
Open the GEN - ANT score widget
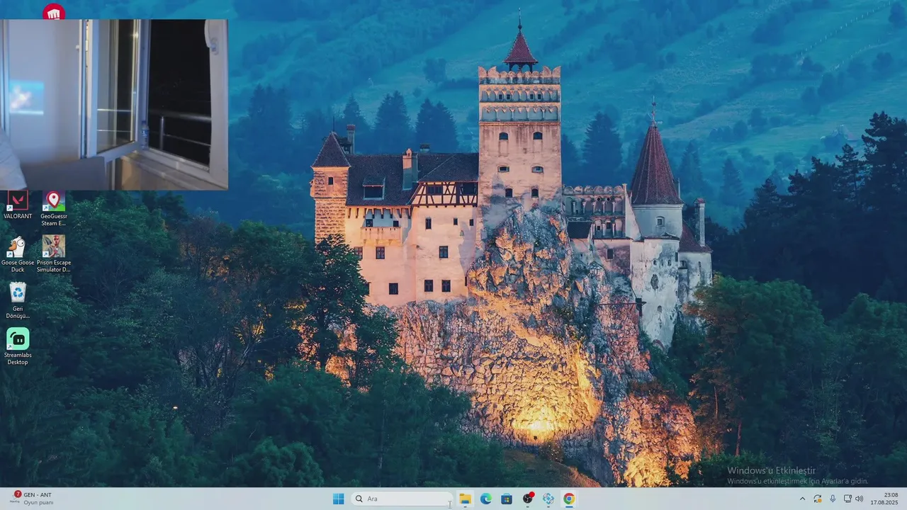(x=32, y=499)
